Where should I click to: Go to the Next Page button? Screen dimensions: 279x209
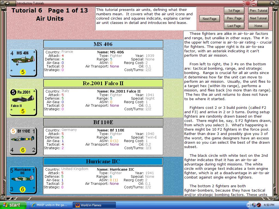210,19
